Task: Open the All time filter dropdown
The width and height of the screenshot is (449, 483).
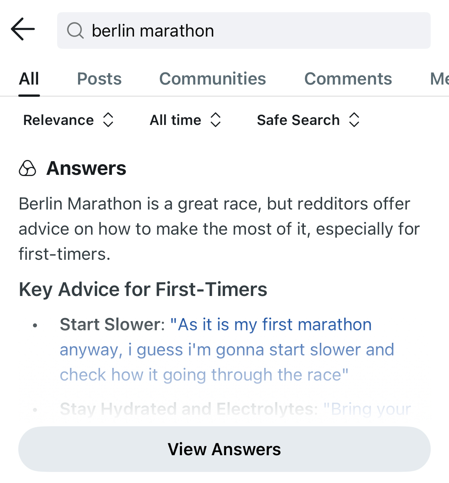Action: [185, 120]
